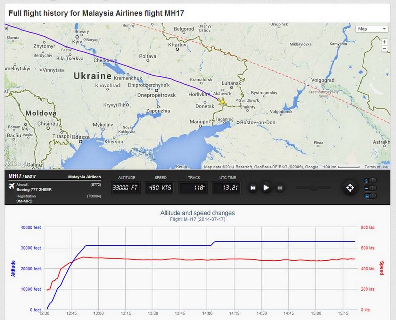Adjust the playback speed slider knob
This screenshot has height=320, width=396.
314,188
